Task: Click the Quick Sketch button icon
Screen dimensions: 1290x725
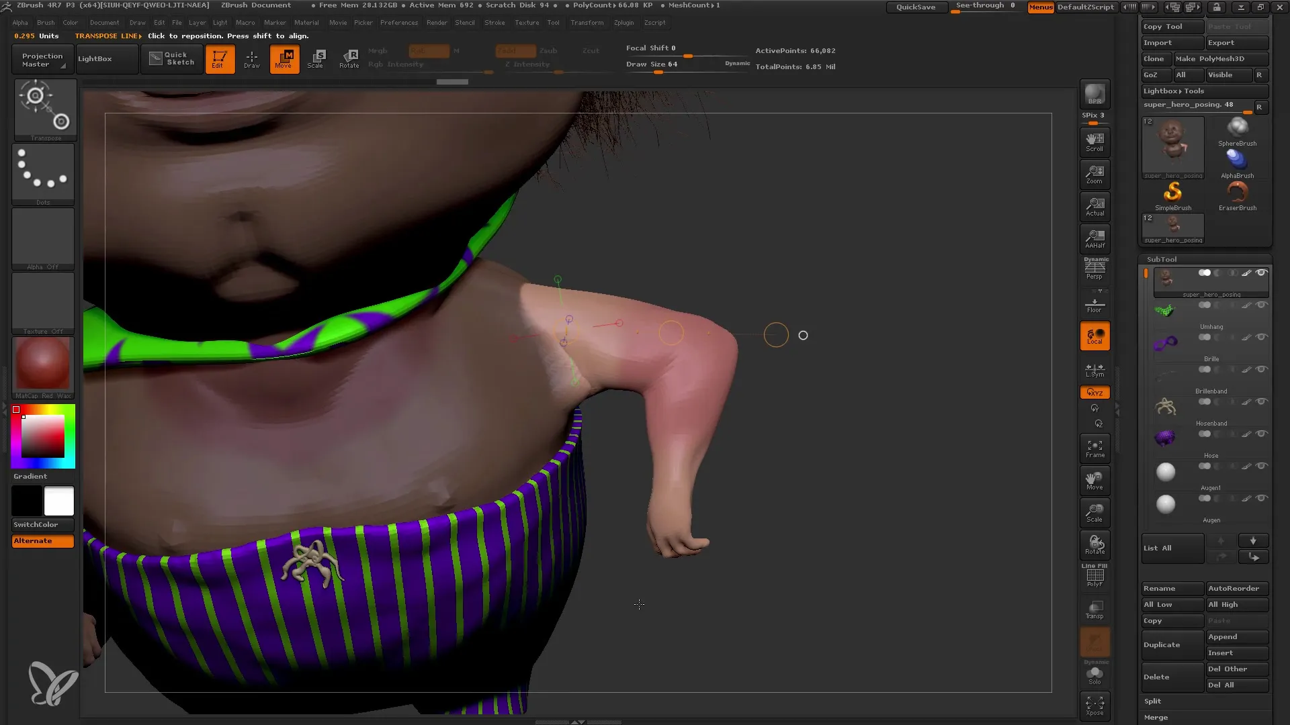Action: point(155,59)
